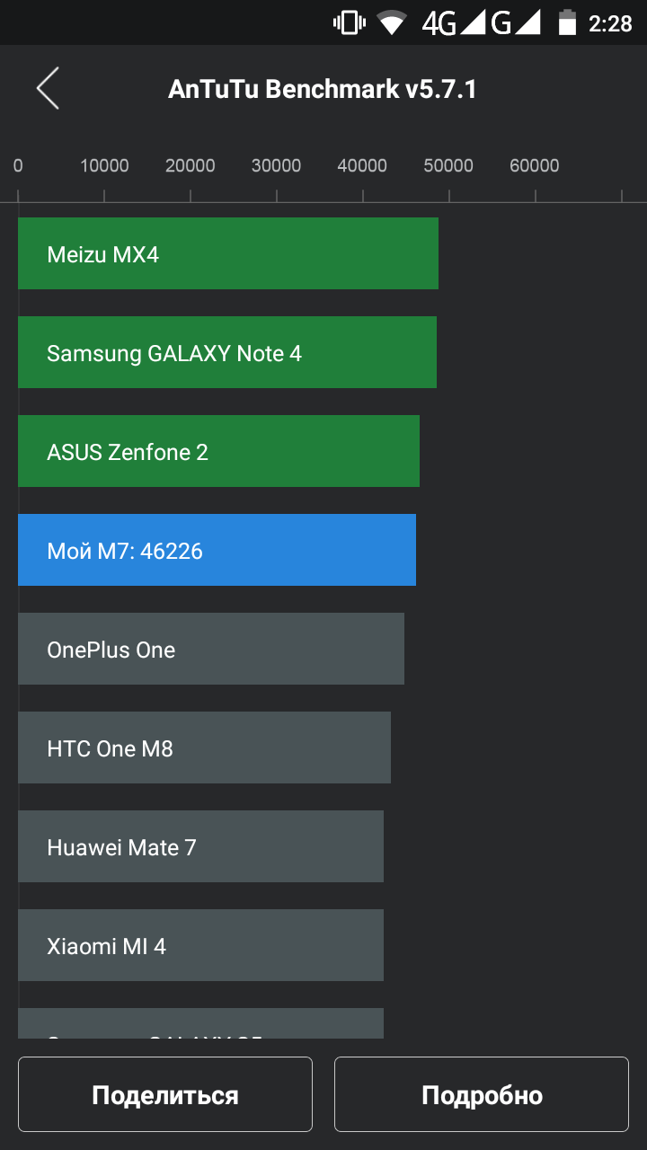Tap the ASUS Zenfone 2 bar
This screenshot has height=1150, width=647.
(218, 451)
